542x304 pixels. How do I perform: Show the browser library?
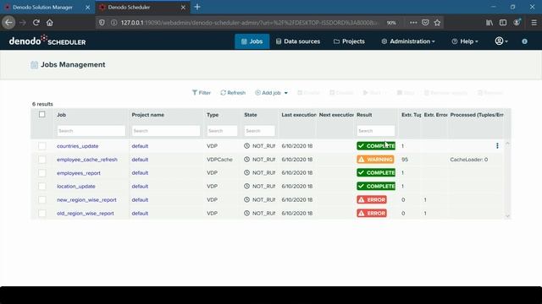click(489, 23)
